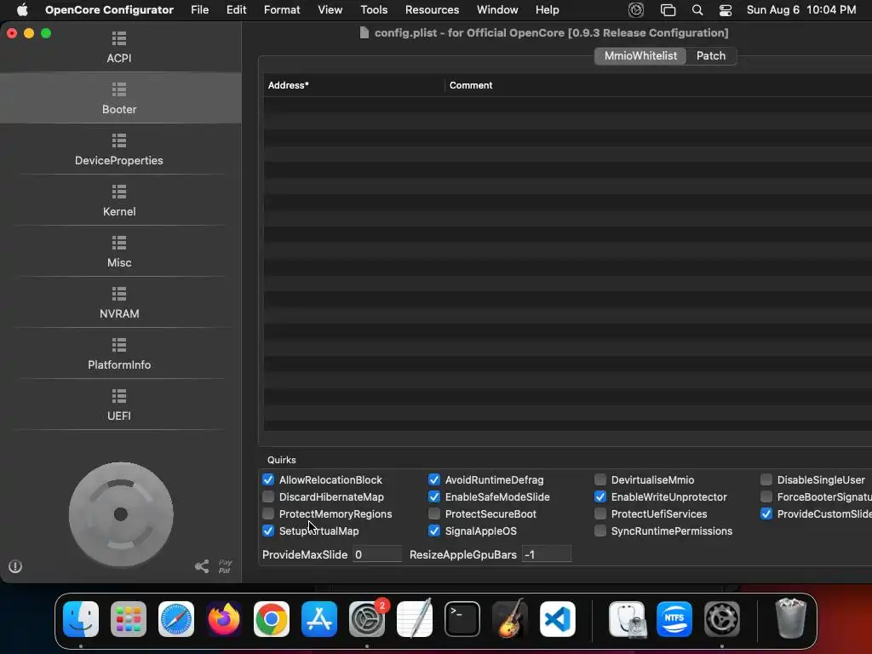Screen dimensions: 872x654
Task: Enable the SyncRuntimePermissions quirk
Action: [x=600, y=531]
